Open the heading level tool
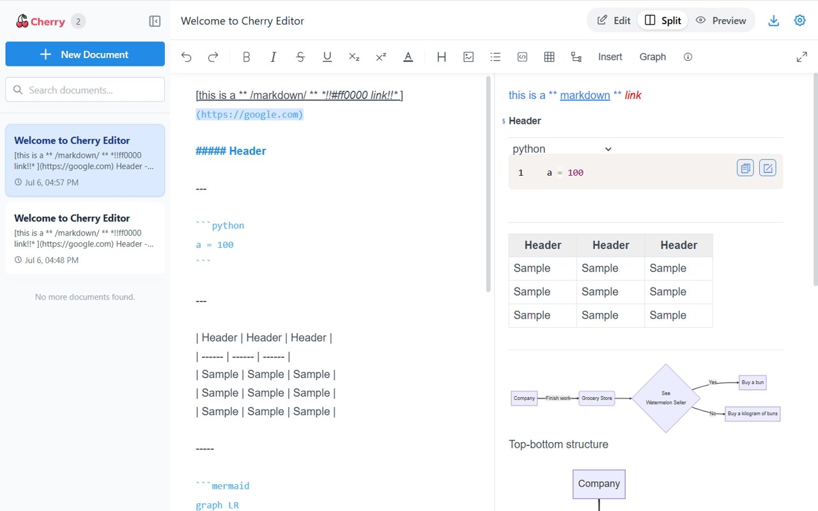818x511 pixels. [442, 57]
